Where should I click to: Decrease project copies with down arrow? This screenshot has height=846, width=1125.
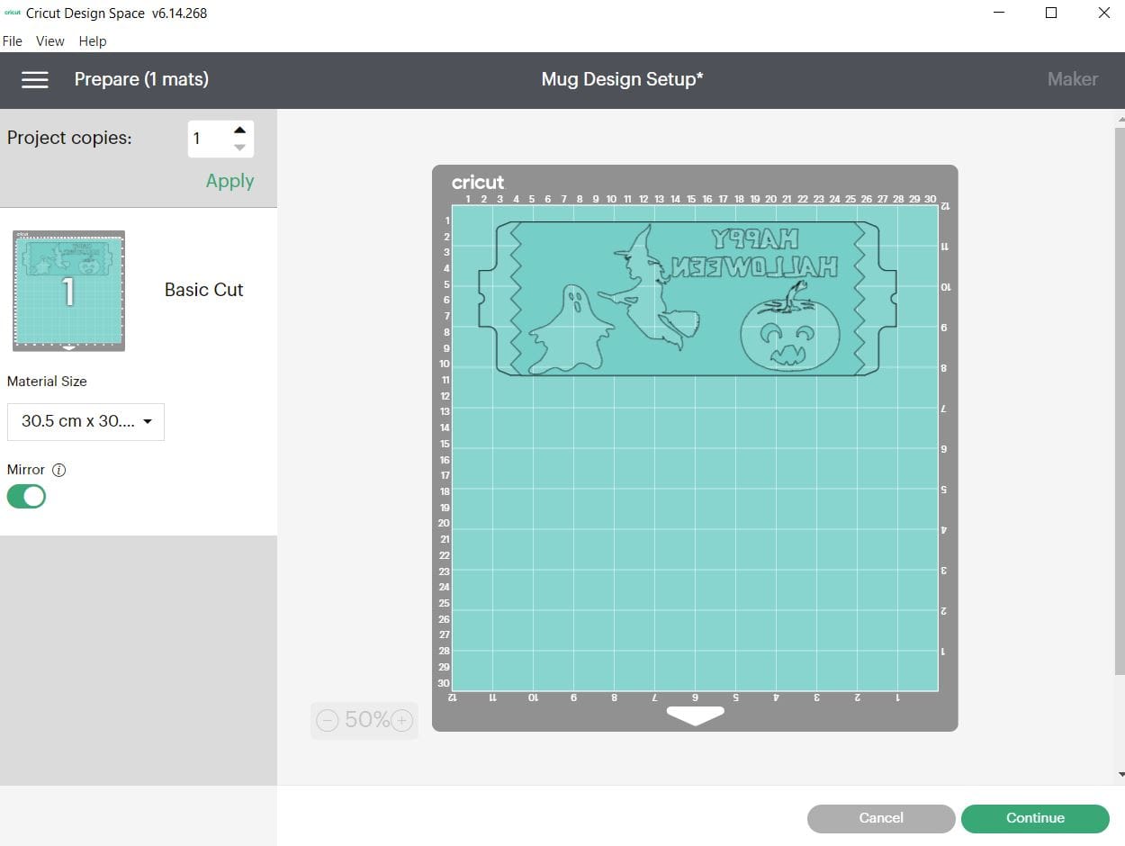point(239,148)
